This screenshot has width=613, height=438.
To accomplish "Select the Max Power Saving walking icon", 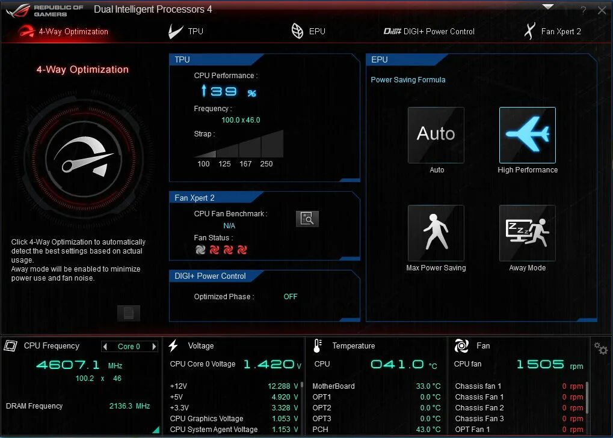I will 436,233.
